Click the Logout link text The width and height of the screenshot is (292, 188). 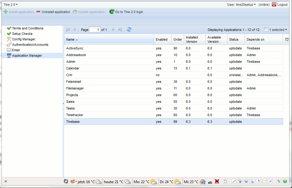282,5
